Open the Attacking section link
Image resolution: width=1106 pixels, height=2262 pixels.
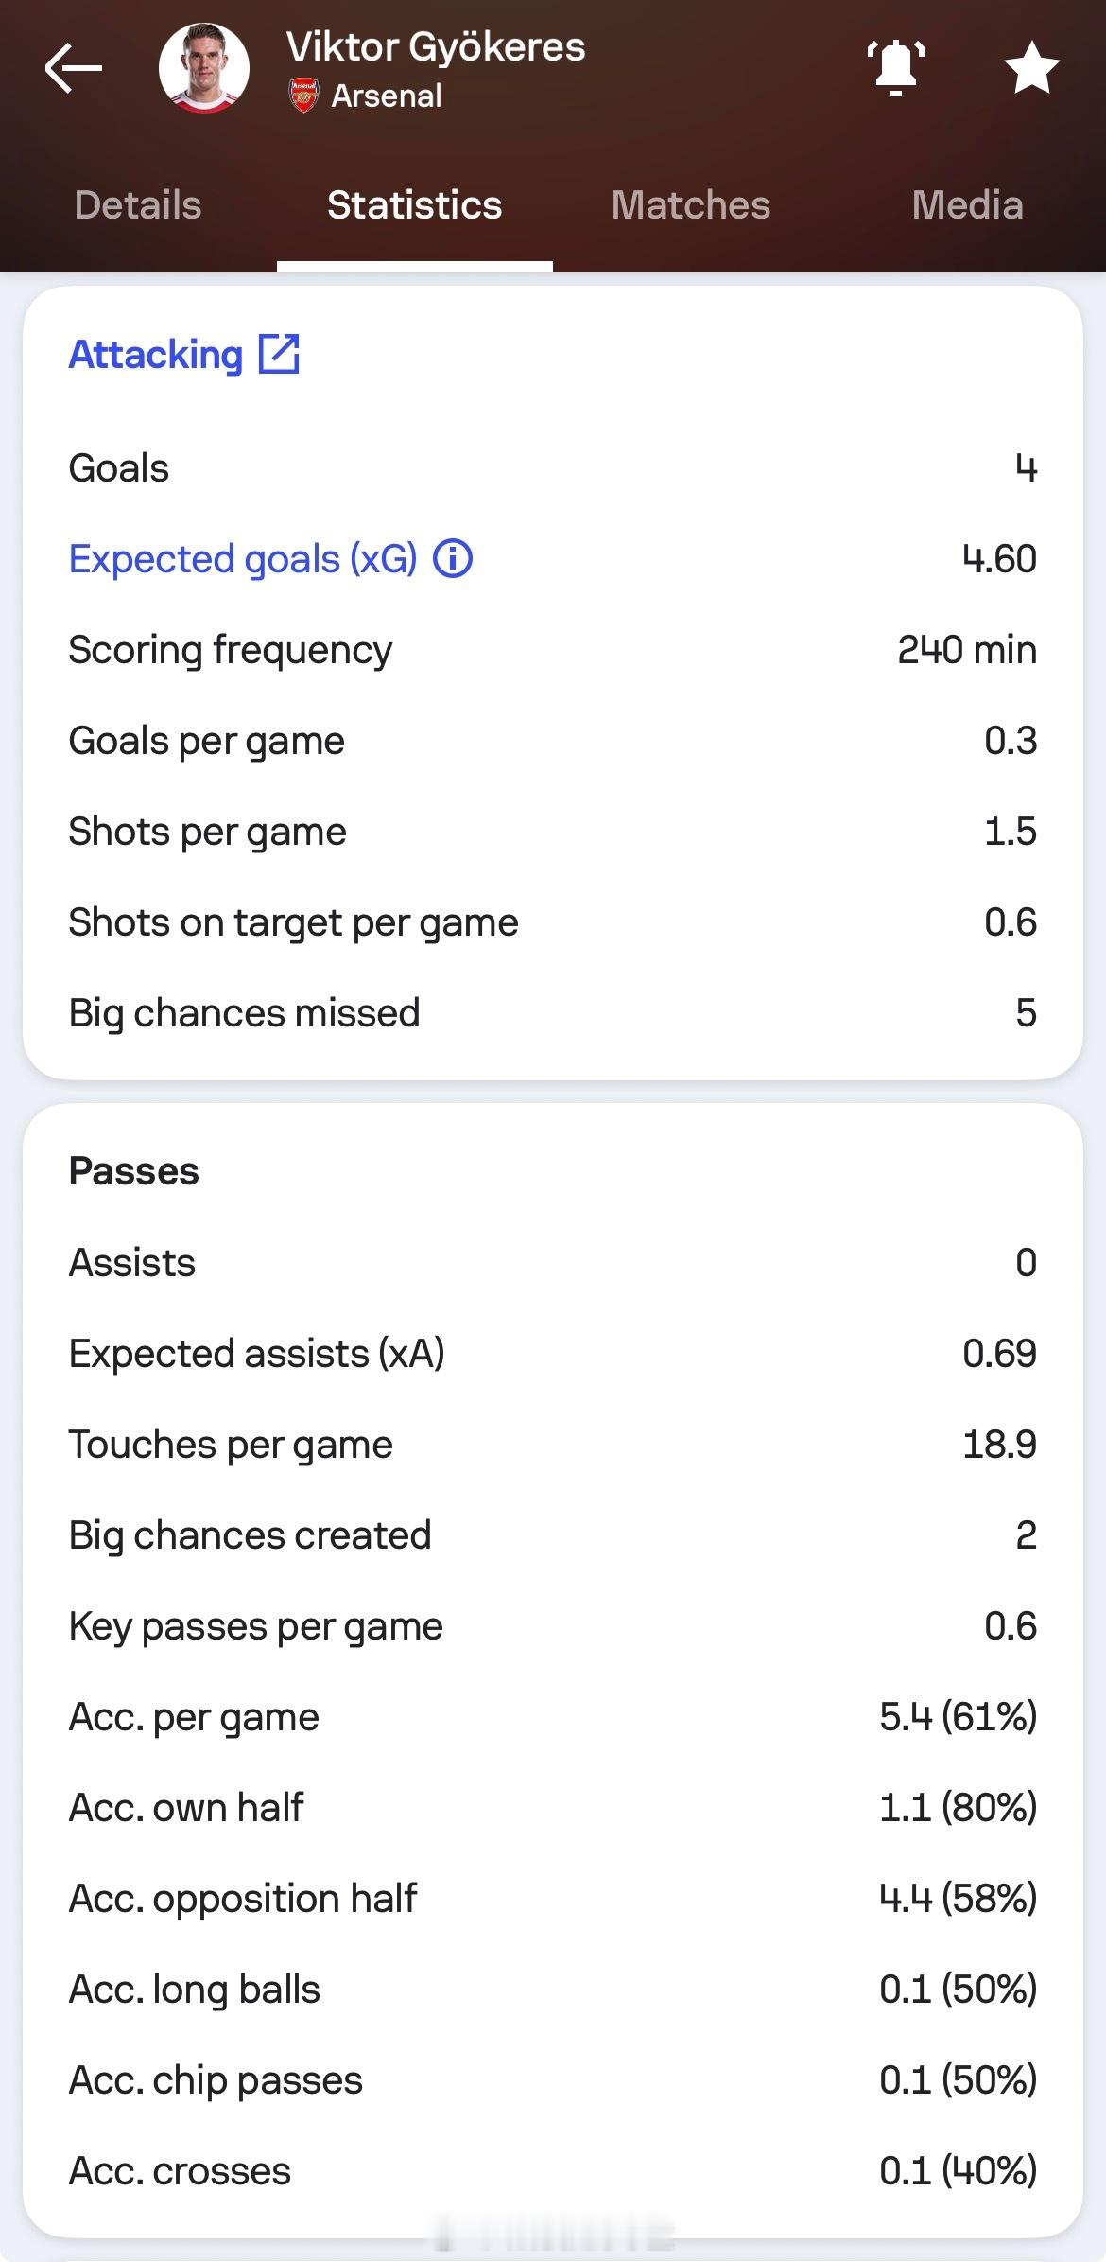tap(156, 355)
